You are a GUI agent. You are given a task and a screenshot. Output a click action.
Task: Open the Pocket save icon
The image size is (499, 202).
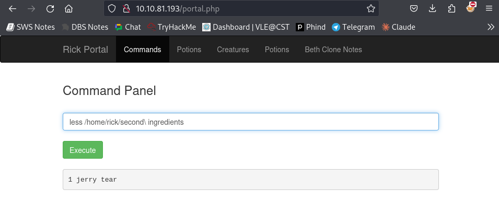click(x=413, y=8)
